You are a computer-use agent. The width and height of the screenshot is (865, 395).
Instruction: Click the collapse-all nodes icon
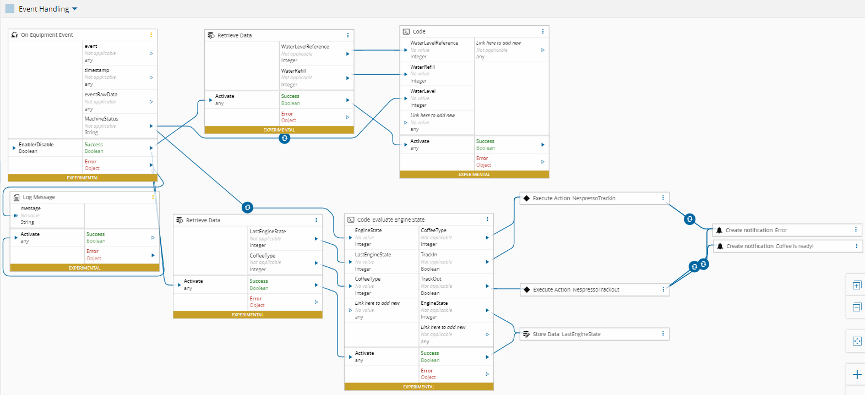tap(857, 307)
